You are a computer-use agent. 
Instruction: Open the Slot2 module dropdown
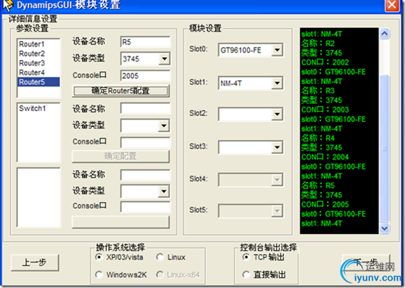(277, 114)
